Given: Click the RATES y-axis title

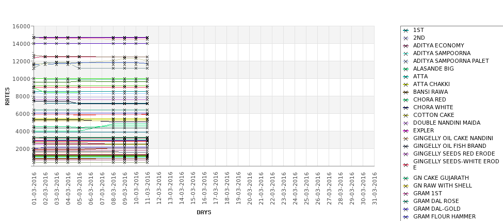Looking at the screenshot, I should (7, 96).
